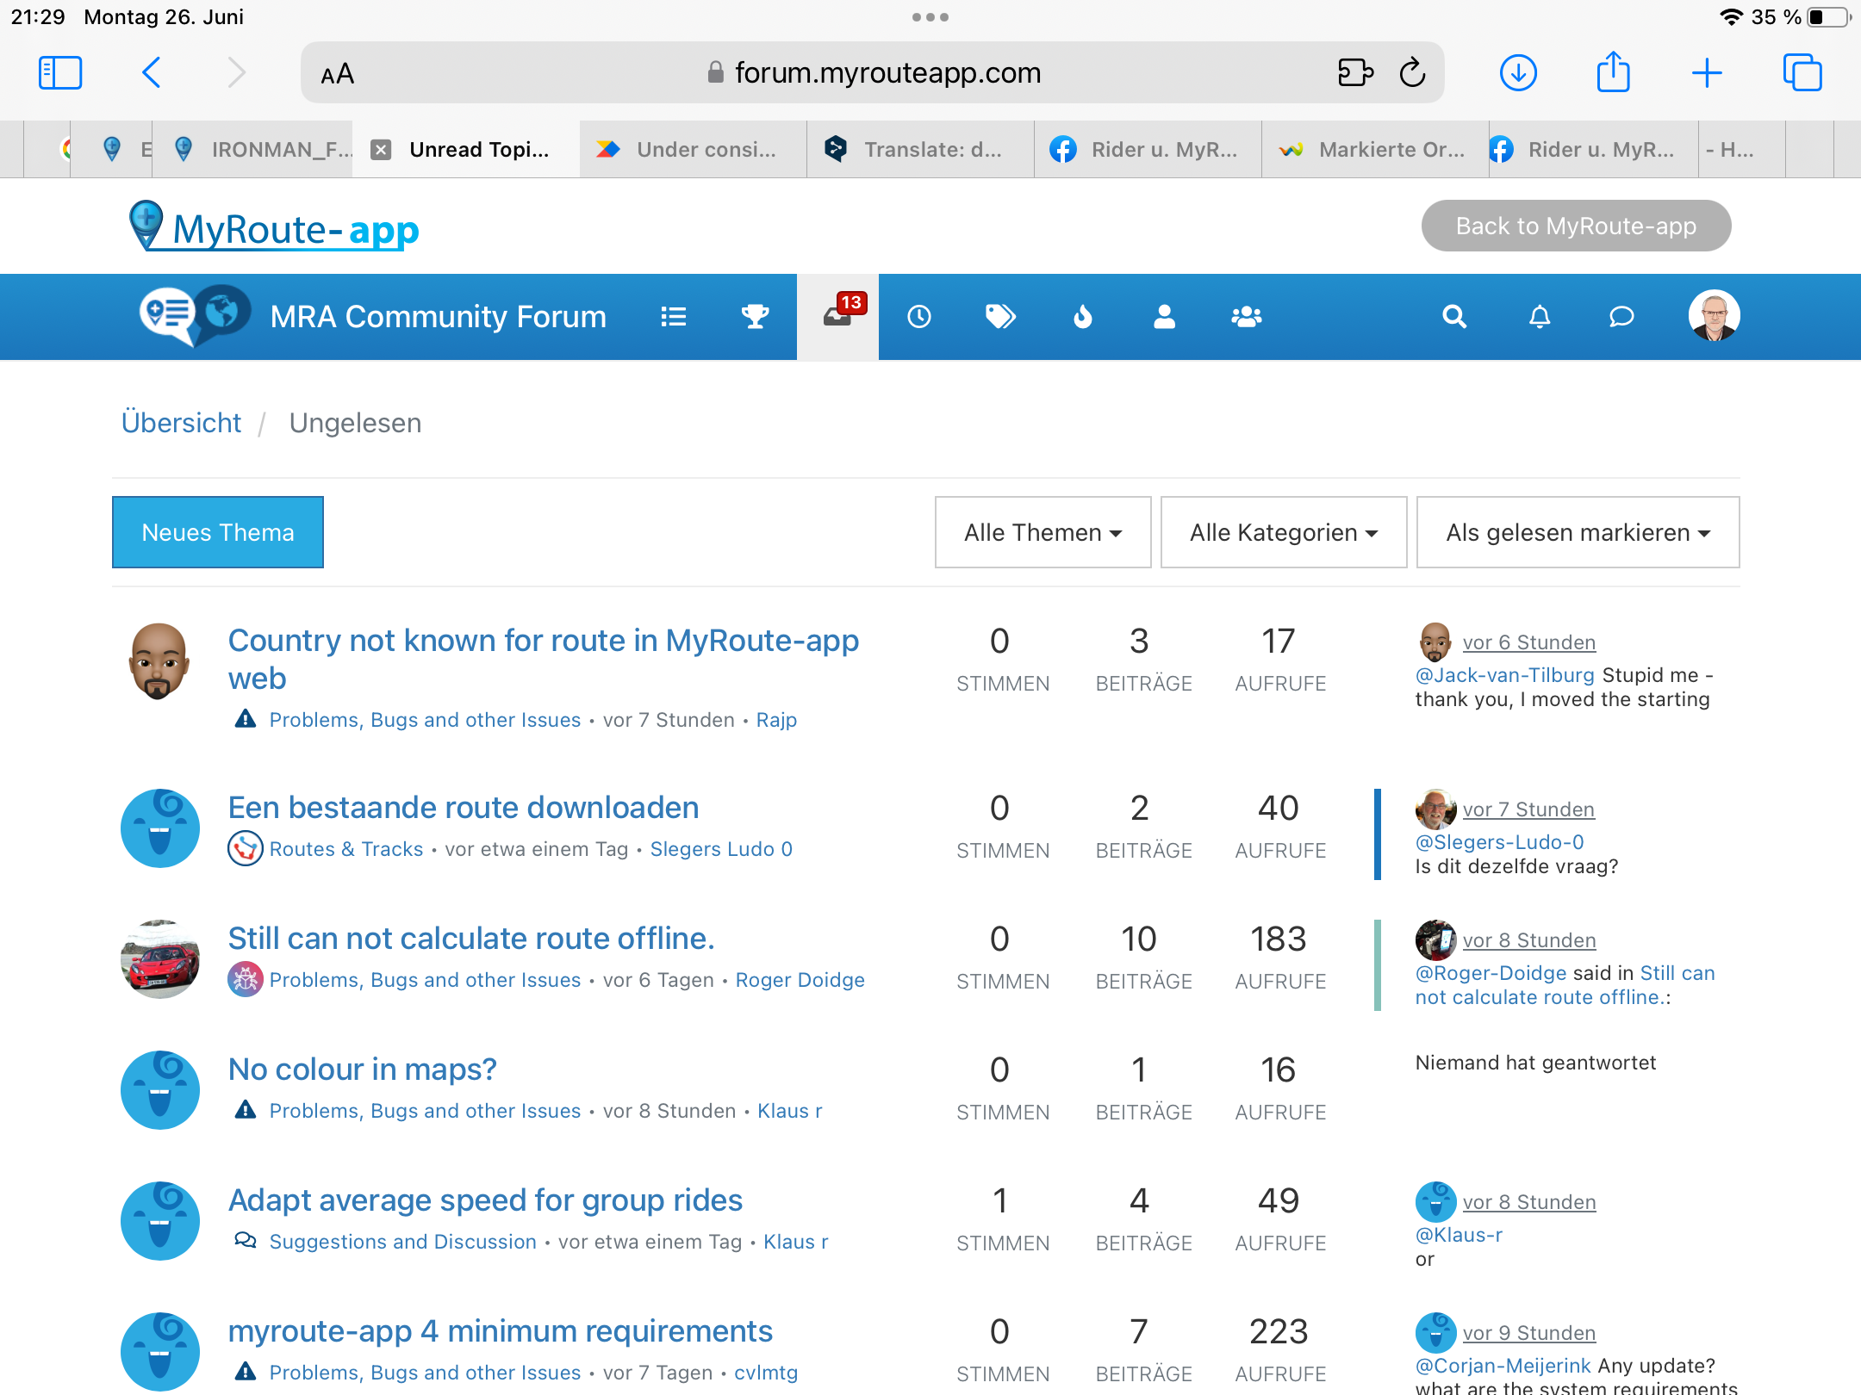Screen dimensions: 1861x1395
Task: Click the Neues Thema button
Action: pos(218,532)
